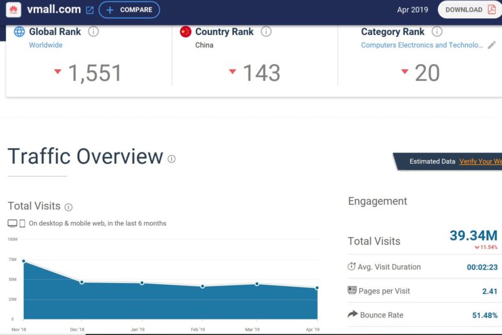Click the Country Rank heading
The width and height of the screenshot is (502, 335).
pyautogui.click(x=224, y=31)
